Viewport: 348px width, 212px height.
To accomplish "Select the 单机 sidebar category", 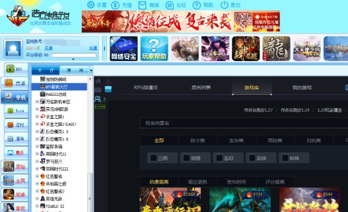I will coord(15,97).
